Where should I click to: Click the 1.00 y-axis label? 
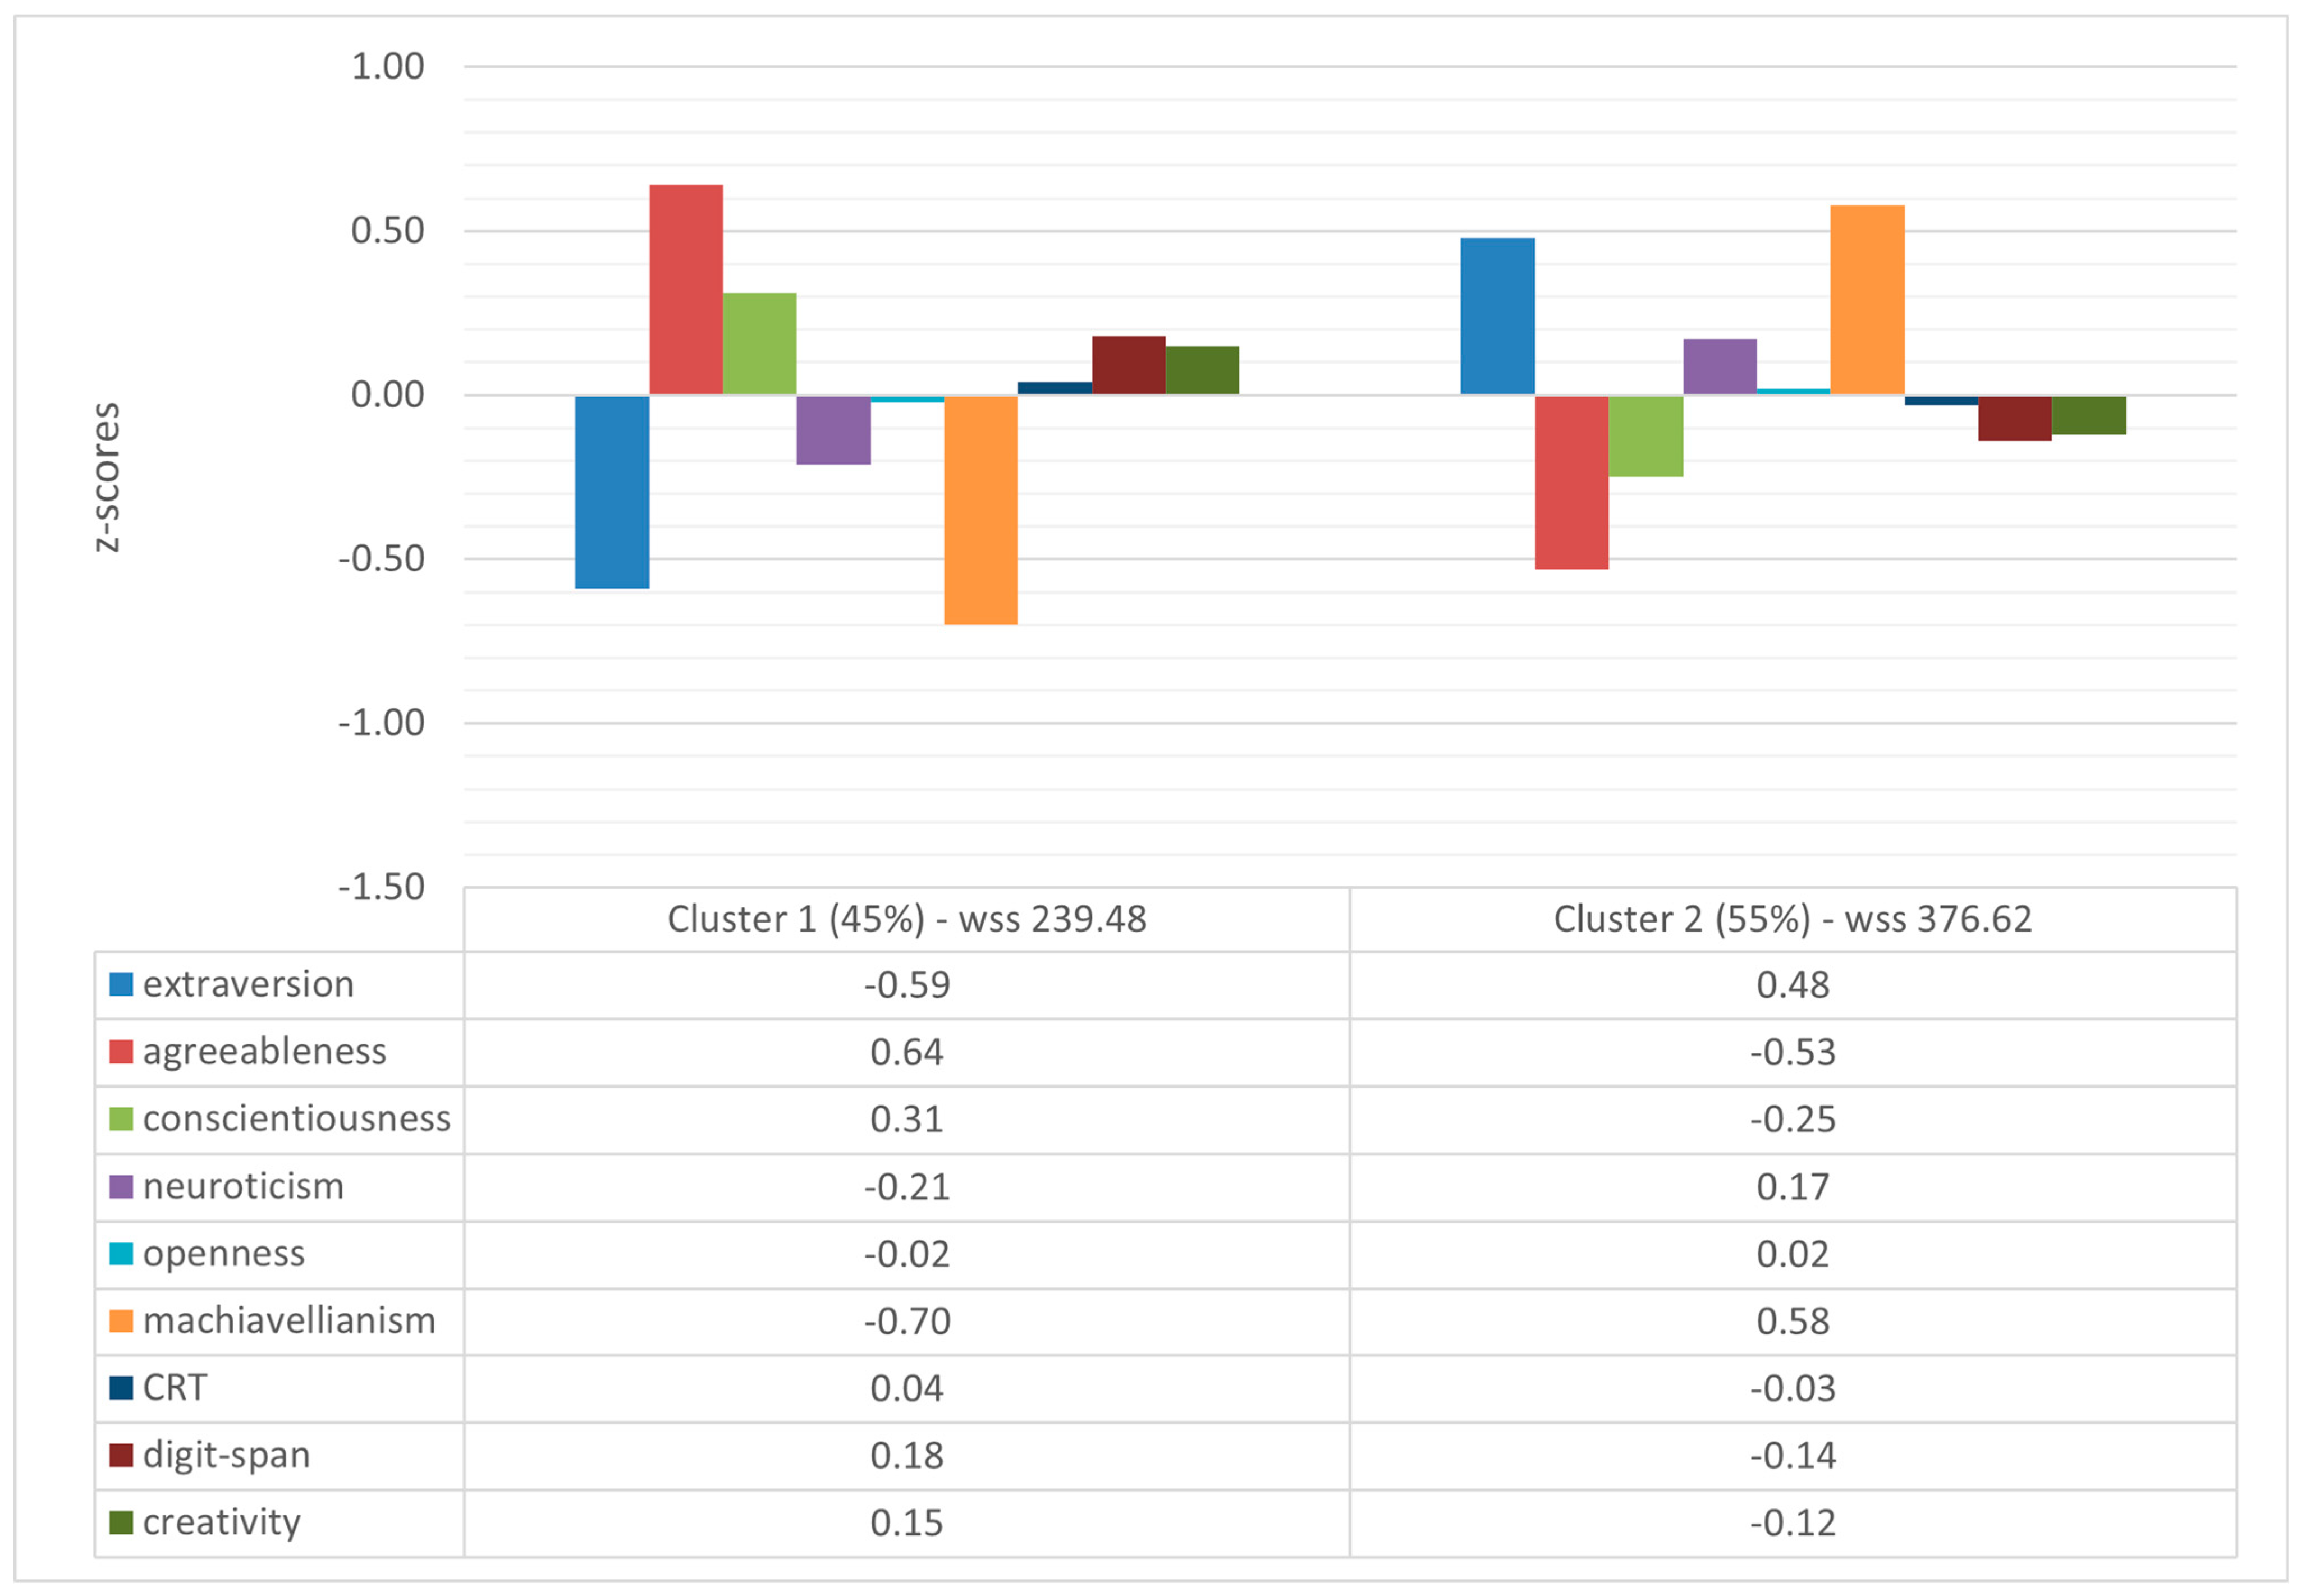coord(387,67)
